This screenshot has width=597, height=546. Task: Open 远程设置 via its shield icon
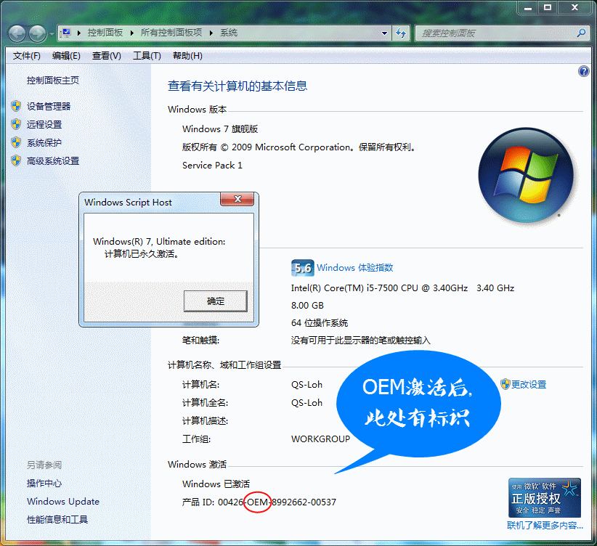pos(16,124)
